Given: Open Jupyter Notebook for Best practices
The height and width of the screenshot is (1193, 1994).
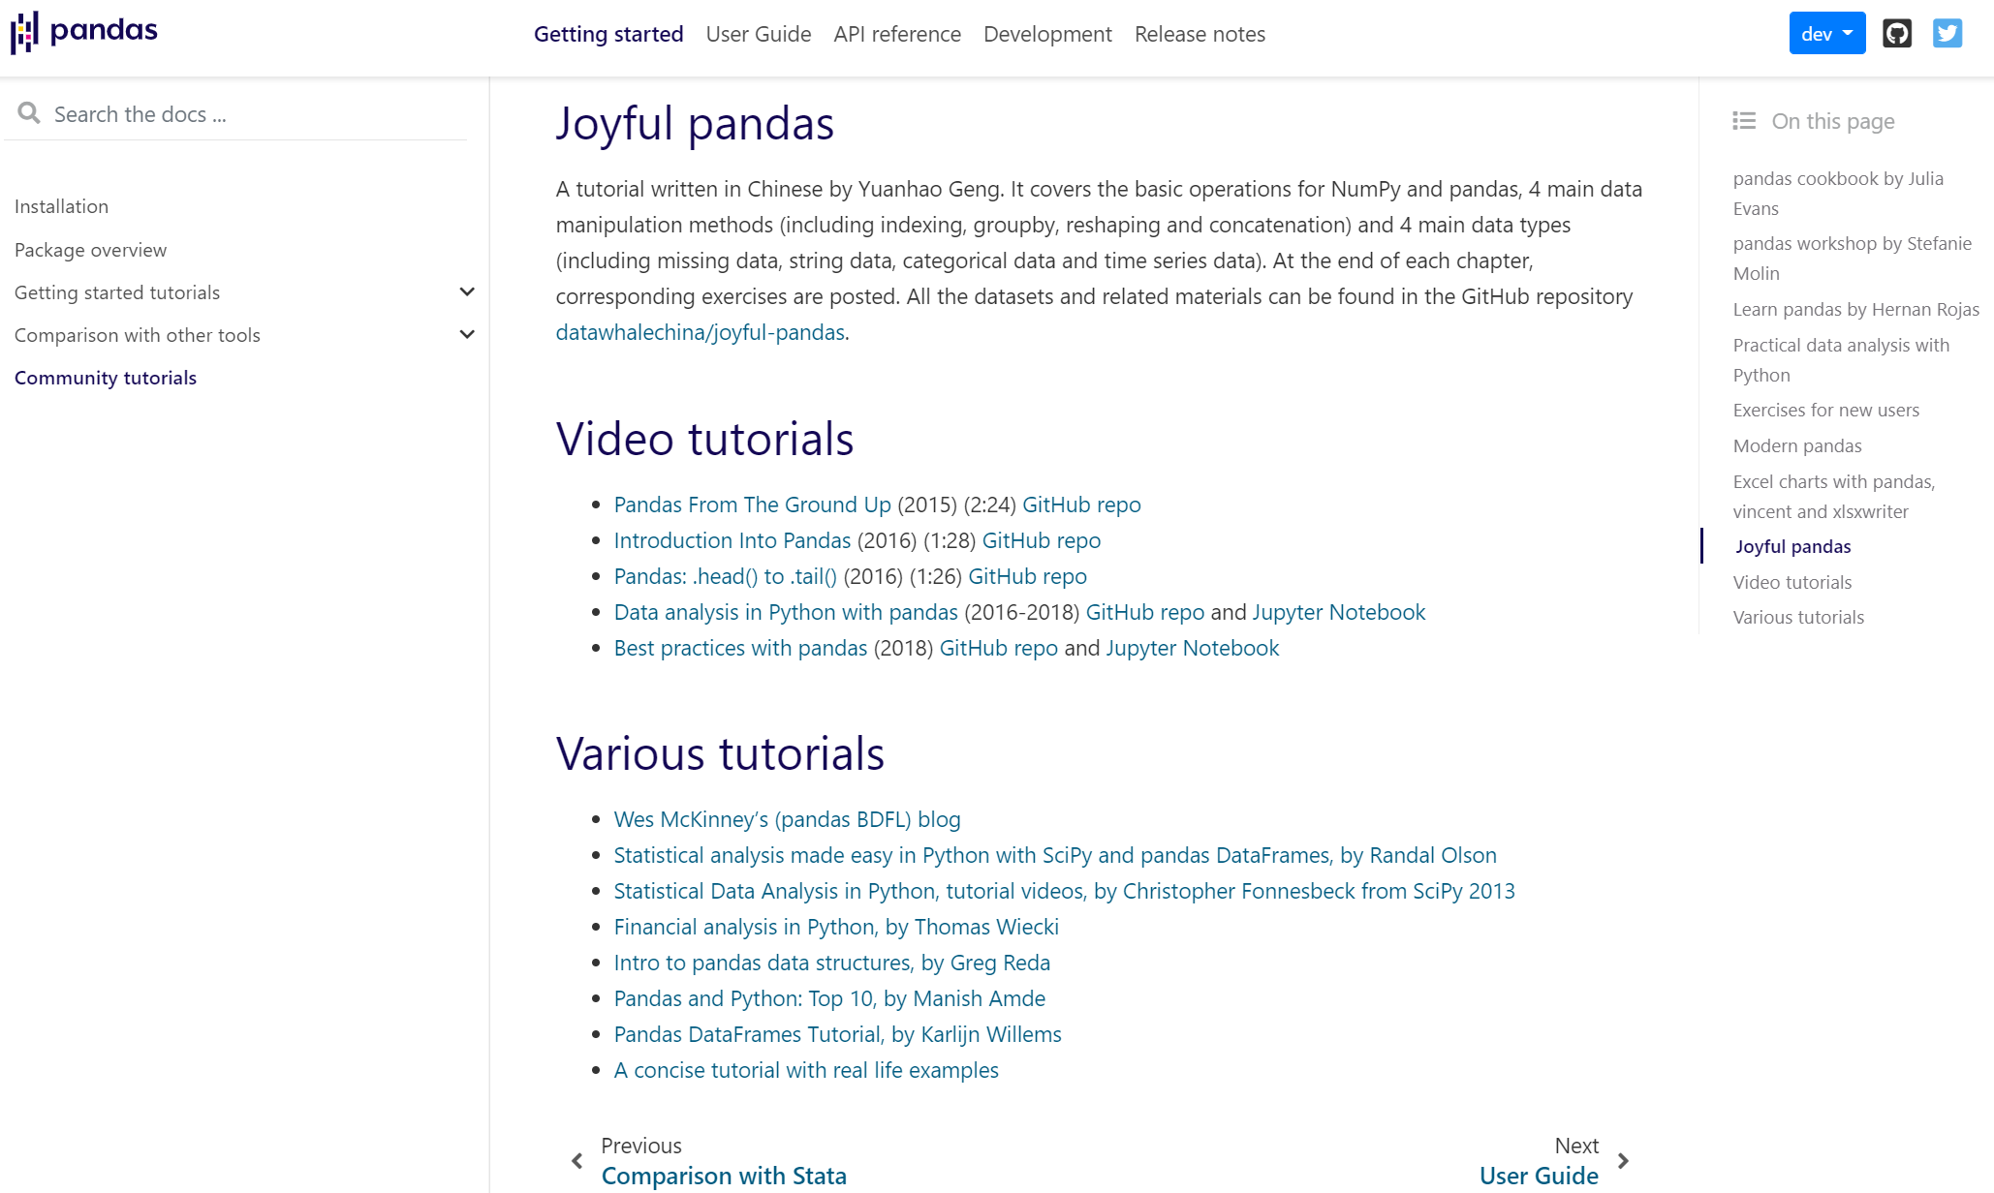Looking at the screenshot, I should (x=1192, y=648).
